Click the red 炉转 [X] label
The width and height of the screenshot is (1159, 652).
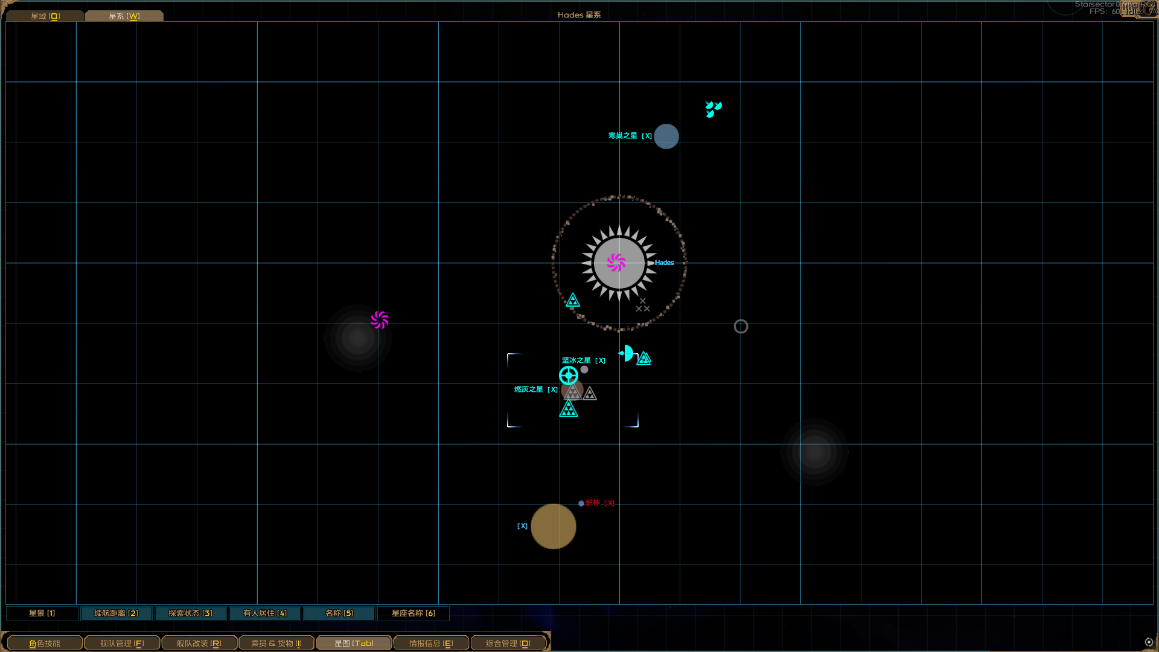tap(599, 503)
